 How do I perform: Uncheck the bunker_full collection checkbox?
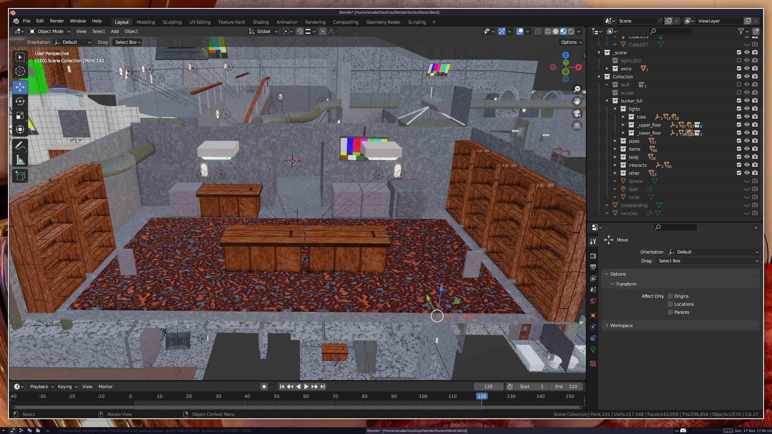[739, 101]
